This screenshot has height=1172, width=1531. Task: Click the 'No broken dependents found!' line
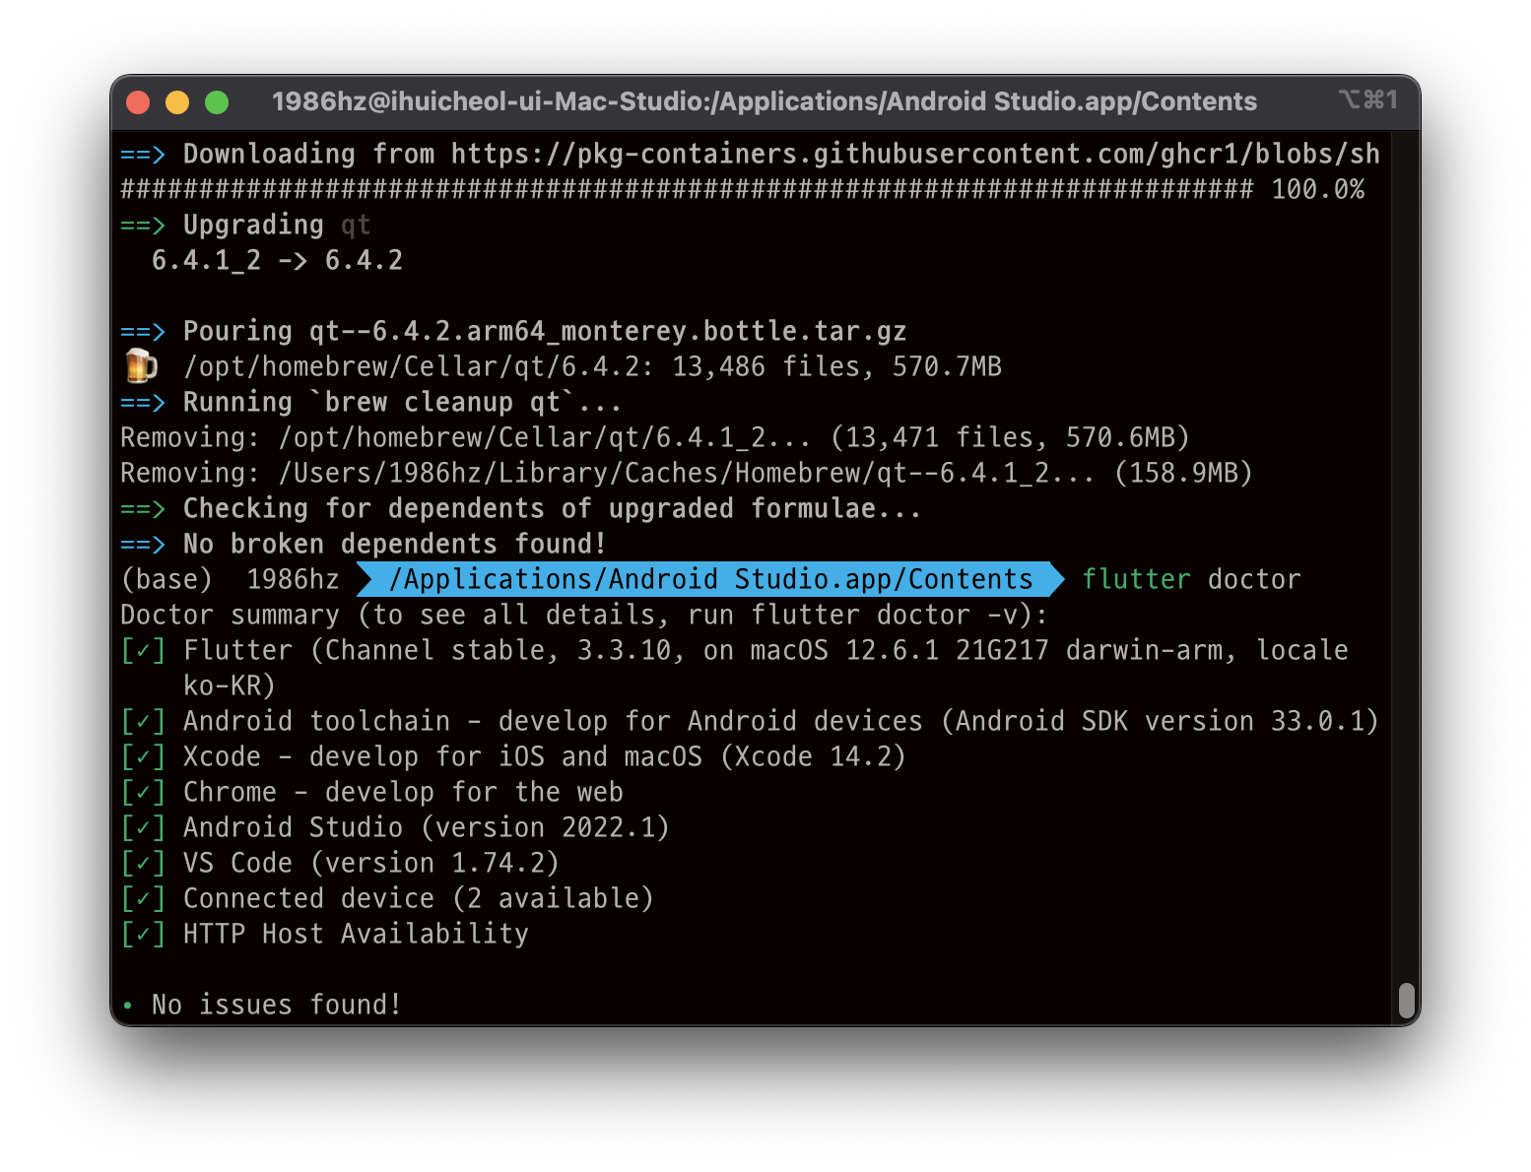364,545
